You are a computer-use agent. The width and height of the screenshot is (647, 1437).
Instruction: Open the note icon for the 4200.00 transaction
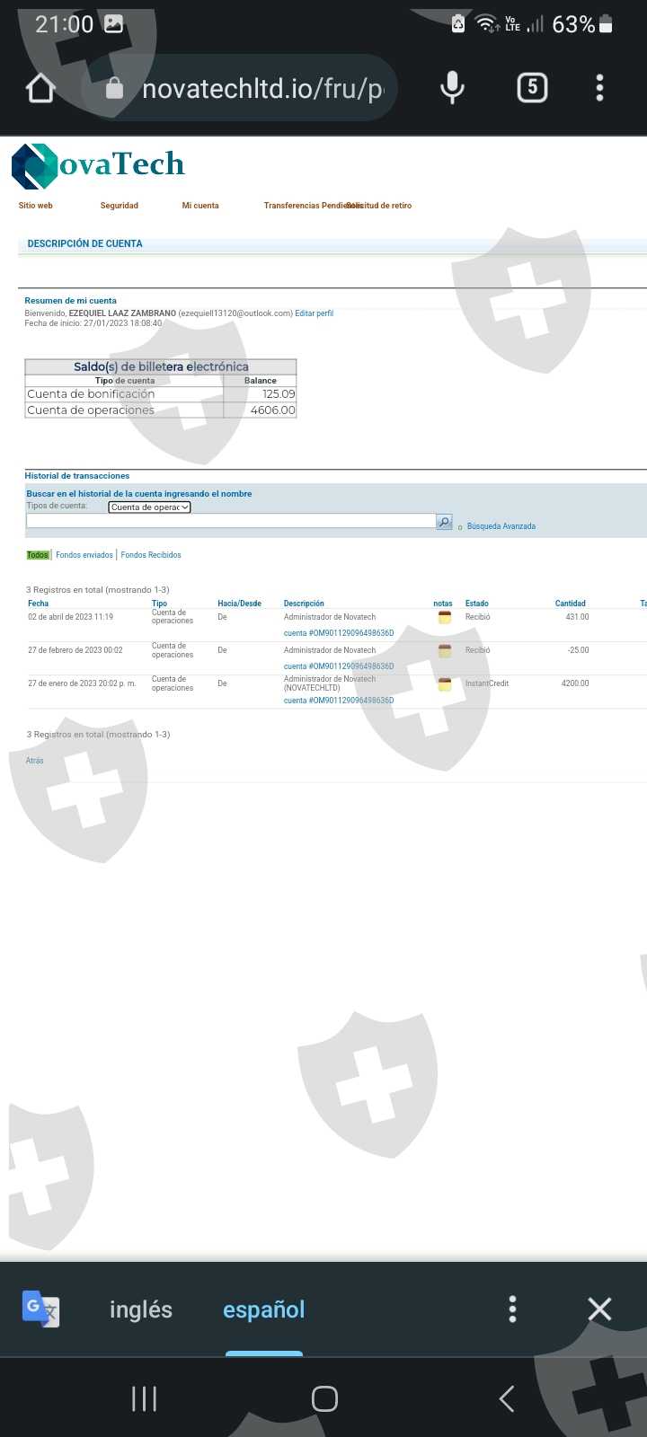445,684
